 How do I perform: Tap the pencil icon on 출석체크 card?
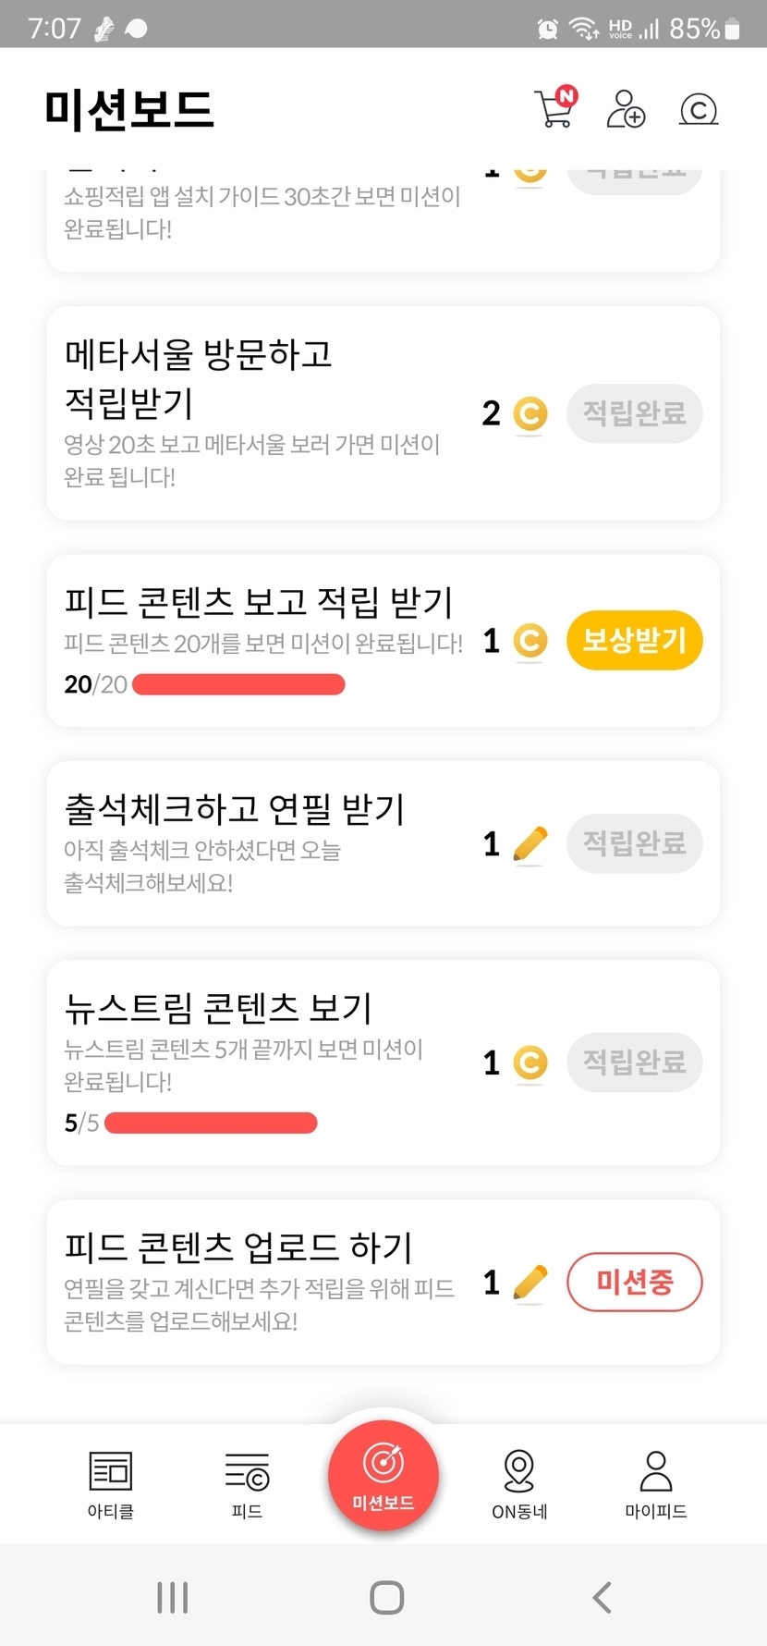click(530, 843)
